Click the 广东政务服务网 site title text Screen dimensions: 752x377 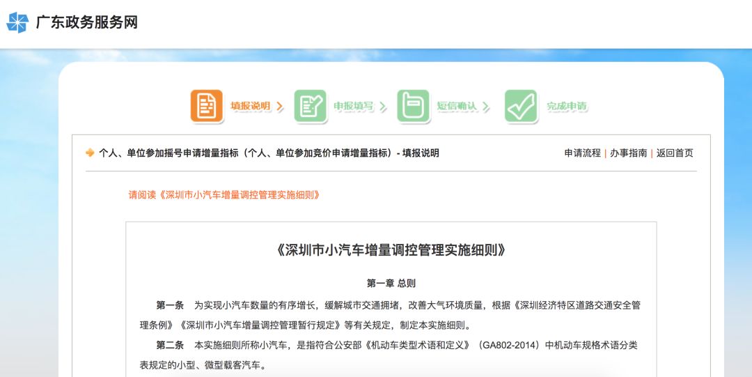coord(87,22)
